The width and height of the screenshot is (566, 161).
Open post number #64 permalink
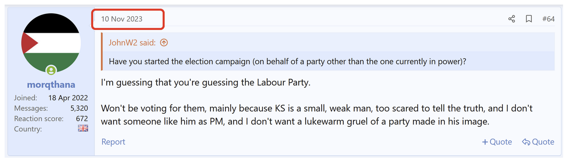(548, 19)
